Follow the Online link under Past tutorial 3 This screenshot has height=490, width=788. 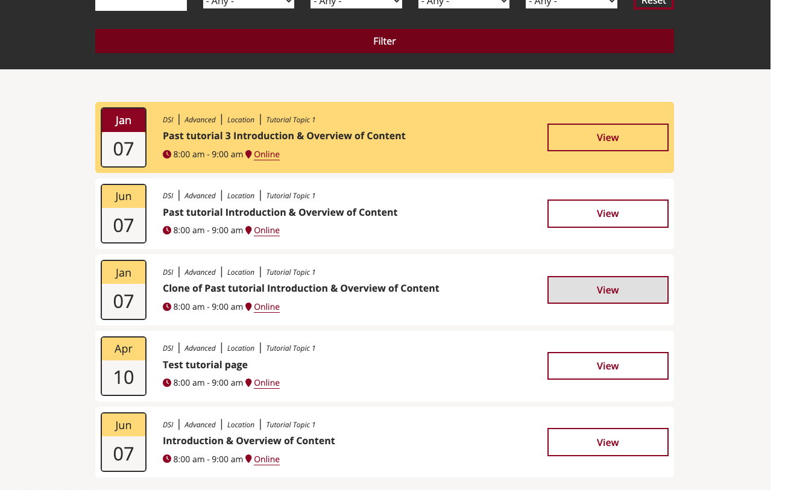click(x=266, y=154)
